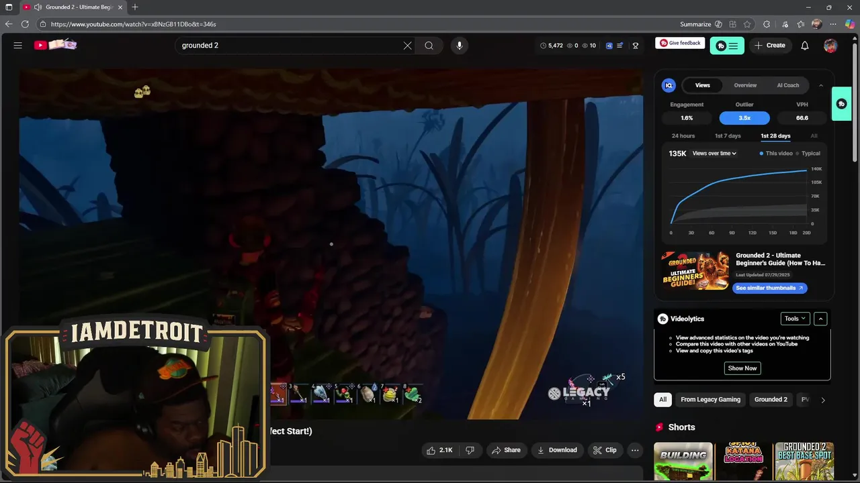
Task: Create a Clip of the video
Action: (604, 450)
